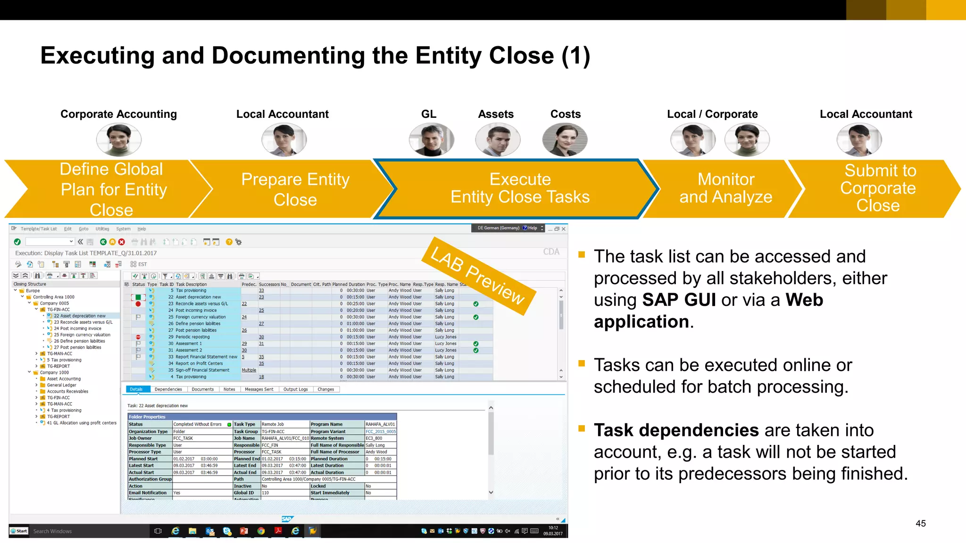Open the command field dropdown

71,242
